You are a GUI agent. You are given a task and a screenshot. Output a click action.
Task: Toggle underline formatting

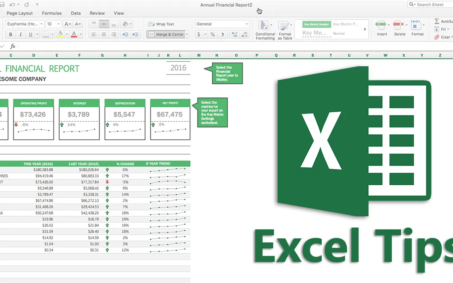[31, 34]
